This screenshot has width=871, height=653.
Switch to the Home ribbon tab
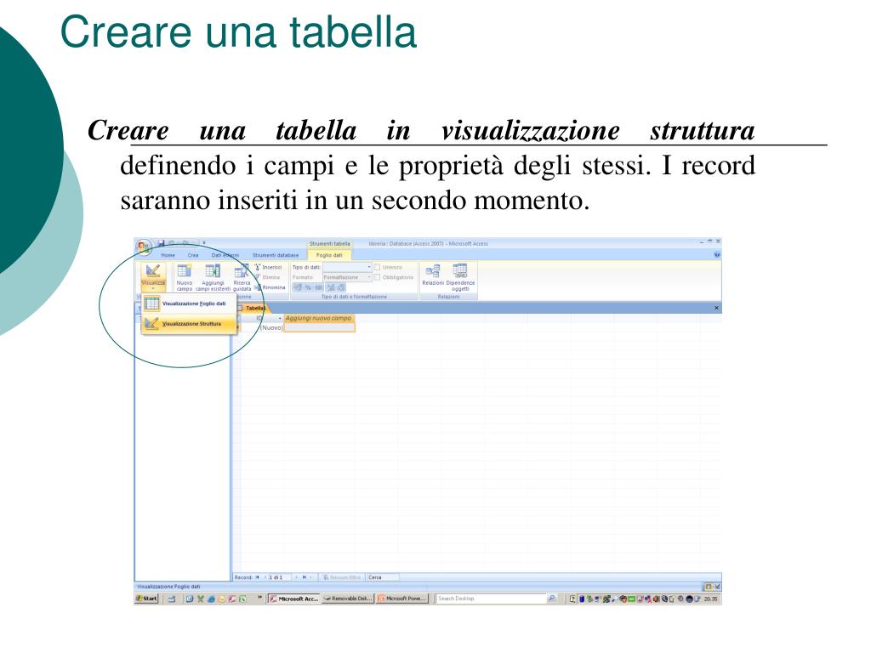[x=168, y=255]
